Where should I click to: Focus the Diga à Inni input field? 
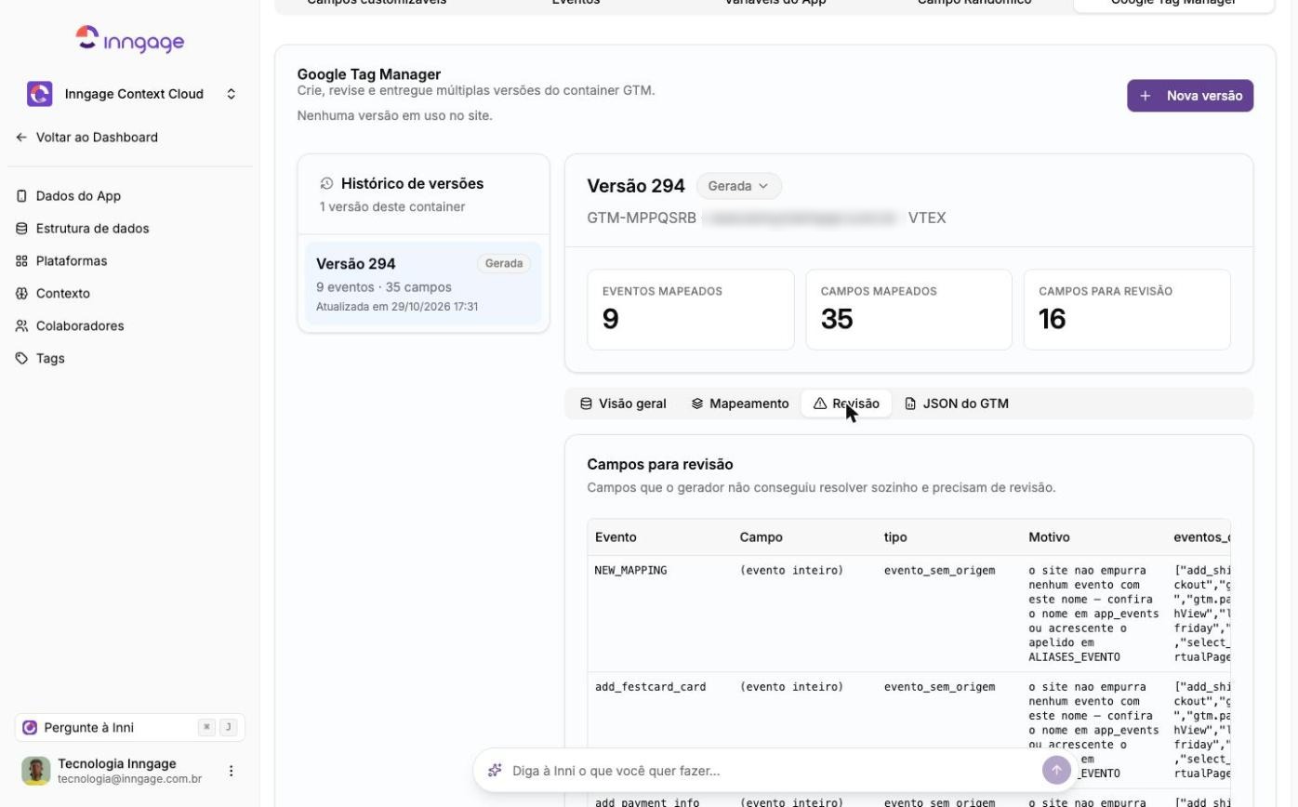pos(772,771)
